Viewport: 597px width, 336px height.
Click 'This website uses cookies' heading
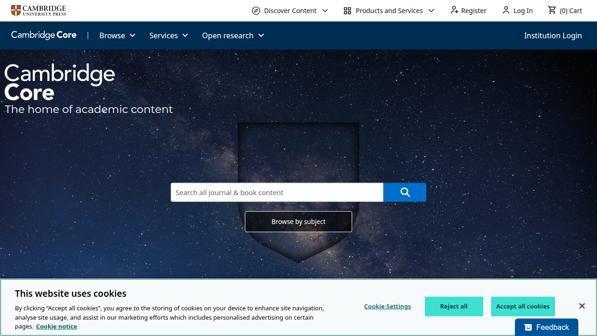(70, 294)
